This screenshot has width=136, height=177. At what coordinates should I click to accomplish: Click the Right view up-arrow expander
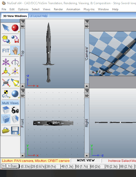(87, 156)
